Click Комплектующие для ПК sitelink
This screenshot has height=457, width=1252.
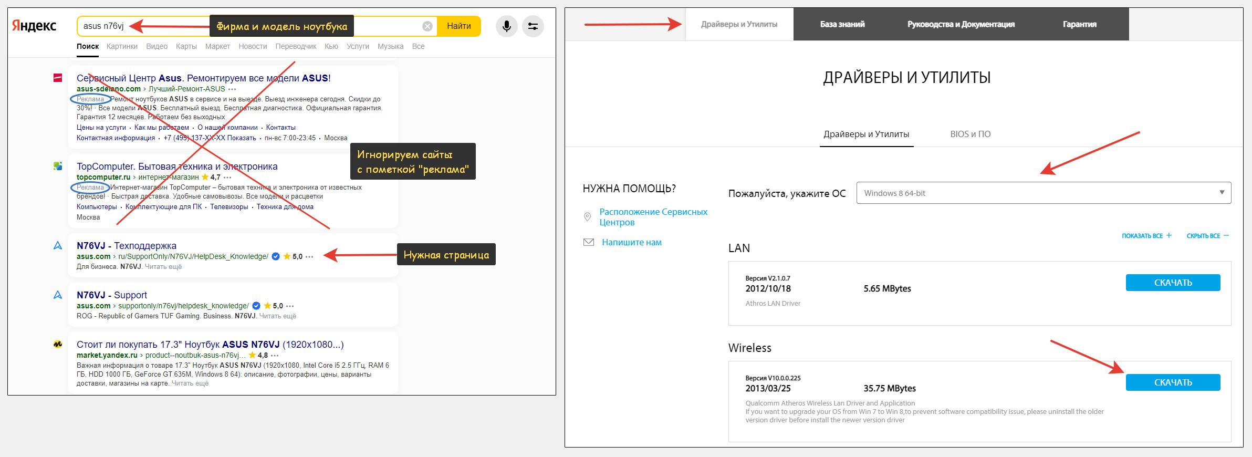coord(164,207)
